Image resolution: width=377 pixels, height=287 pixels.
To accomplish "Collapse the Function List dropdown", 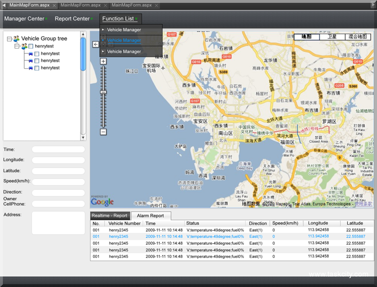I will coord(120,19).
